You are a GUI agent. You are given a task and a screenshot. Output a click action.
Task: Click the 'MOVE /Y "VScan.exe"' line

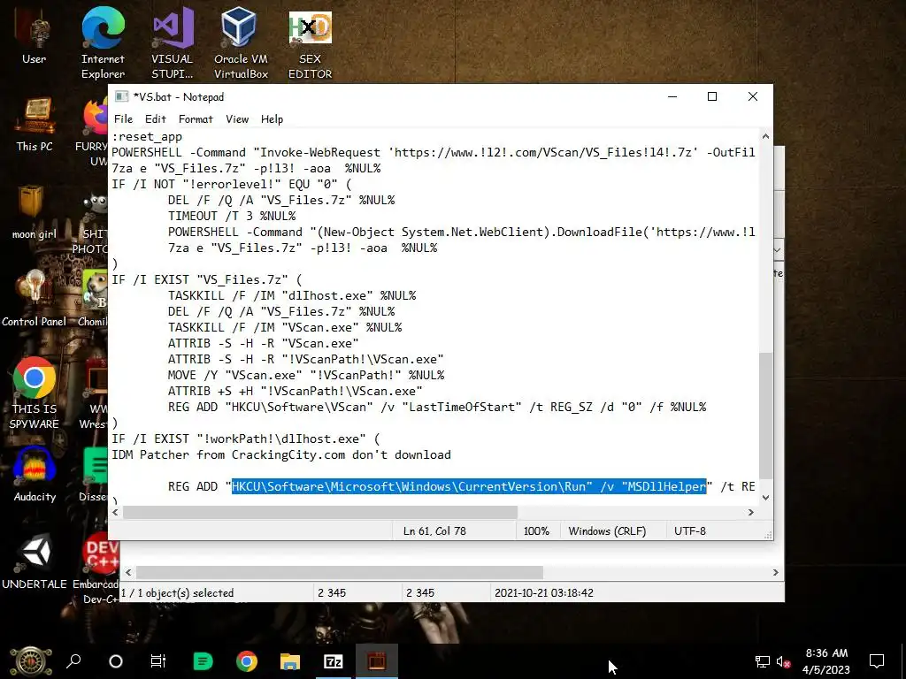pos(305,375)
